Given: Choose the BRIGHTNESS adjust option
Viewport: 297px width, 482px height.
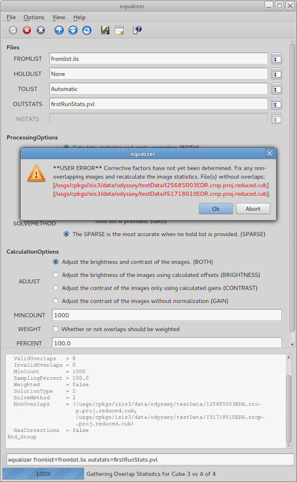Looking at the screenshot, I should [x=56, y=275].
